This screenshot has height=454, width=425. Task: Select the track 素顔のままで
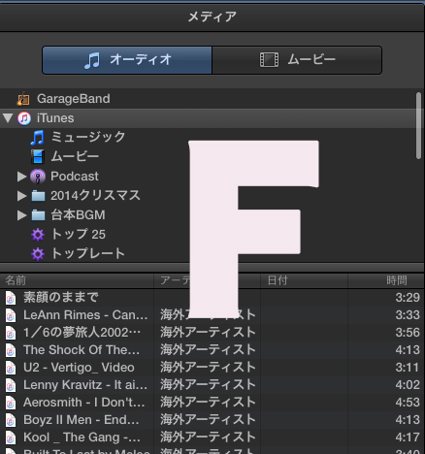pos(61,298)
